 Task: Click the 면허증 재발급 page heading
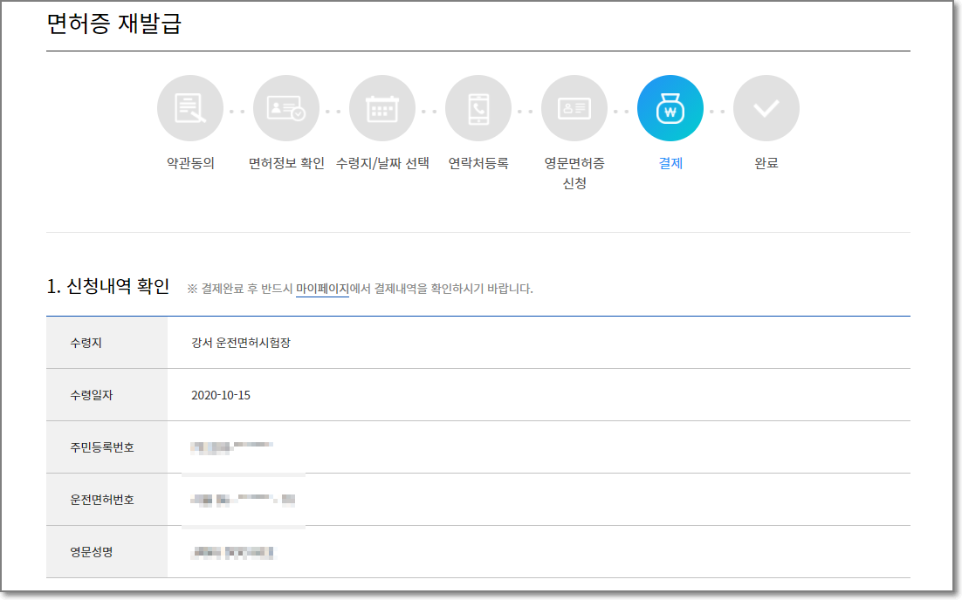tap(114, 24)
